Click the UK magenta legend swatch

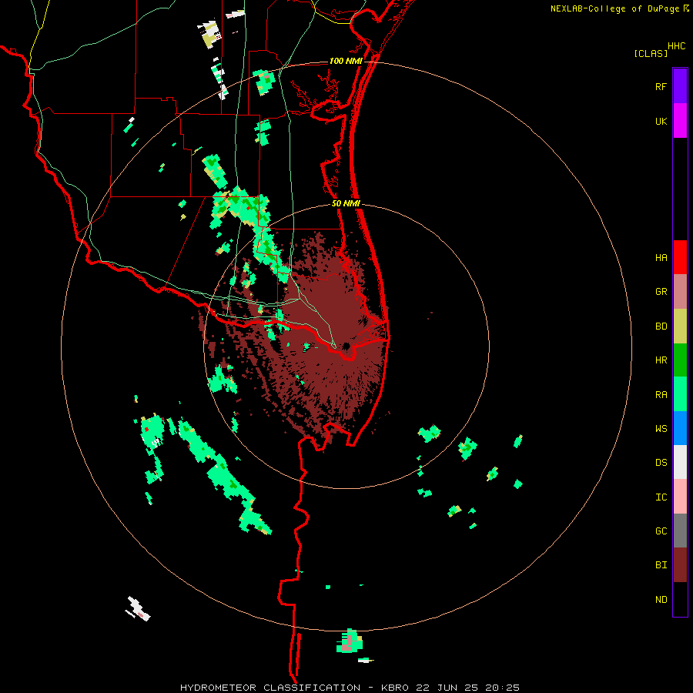(680, 121)
